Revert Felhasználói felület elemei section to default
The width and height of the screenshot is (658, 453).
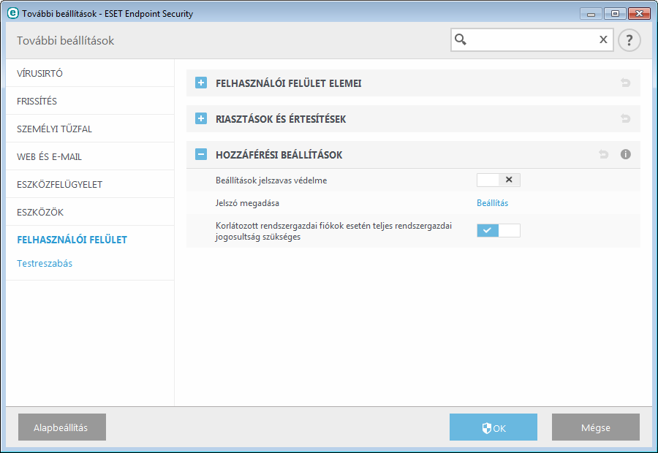click(625, 83)
